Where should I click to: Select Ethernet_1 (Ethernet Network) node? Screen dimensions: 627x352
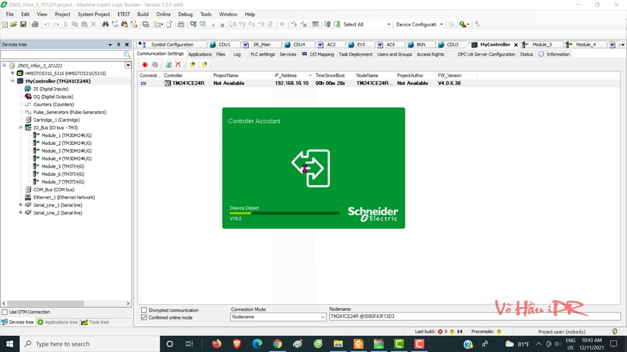[x=64, y=198]
